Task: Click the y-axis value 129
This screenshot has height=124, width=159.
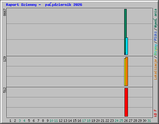Action: (5, 59)
